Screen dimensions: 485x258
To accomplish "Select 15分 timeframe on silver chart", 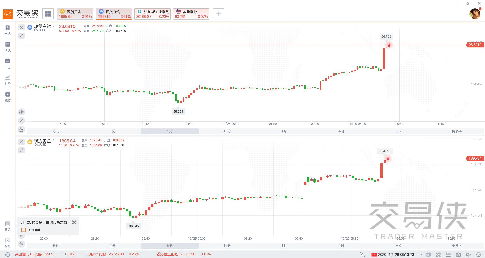I will (227, 131).
